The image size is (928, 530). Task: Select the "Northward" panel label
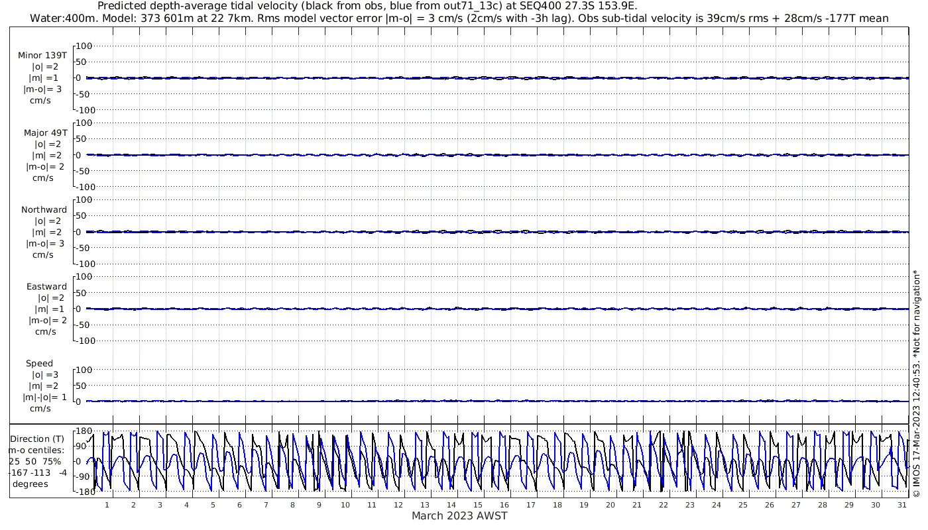[44, 209]
